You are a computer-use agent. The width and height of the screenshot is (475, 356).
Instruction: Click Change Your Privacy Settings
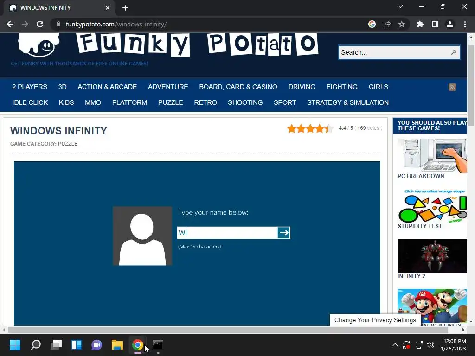click(x=375, y=320)
